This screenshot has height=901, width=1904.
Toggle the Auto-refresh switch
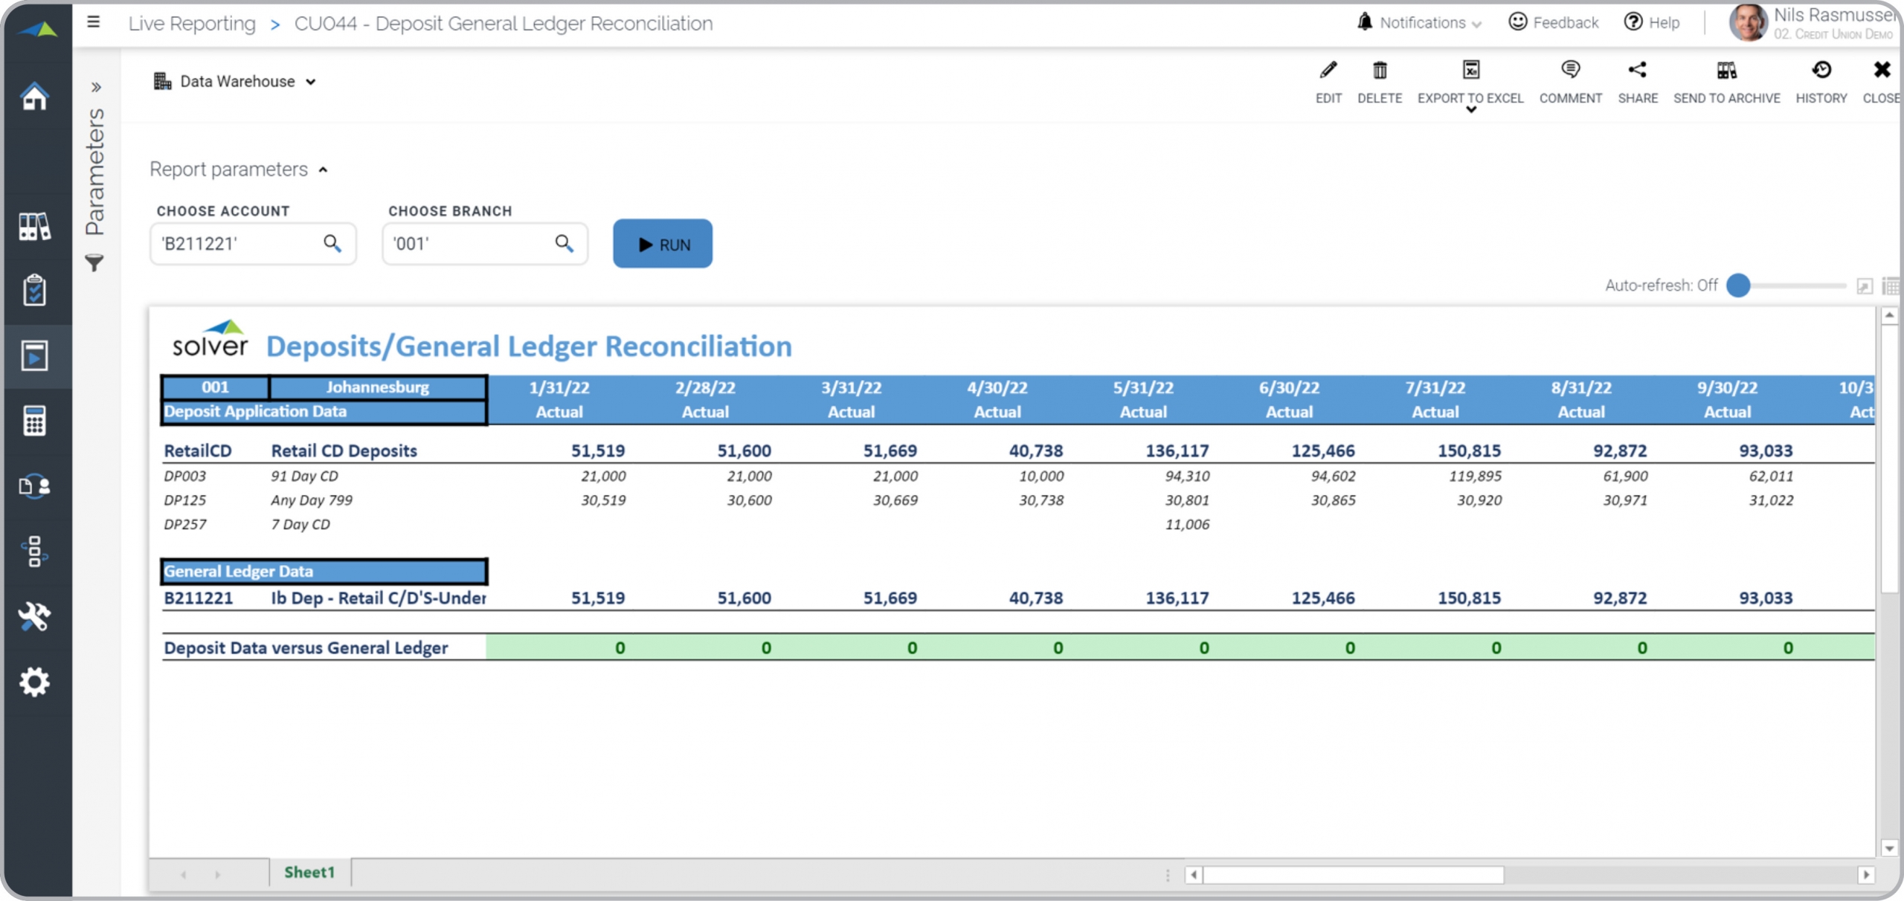pos(1738,285)
